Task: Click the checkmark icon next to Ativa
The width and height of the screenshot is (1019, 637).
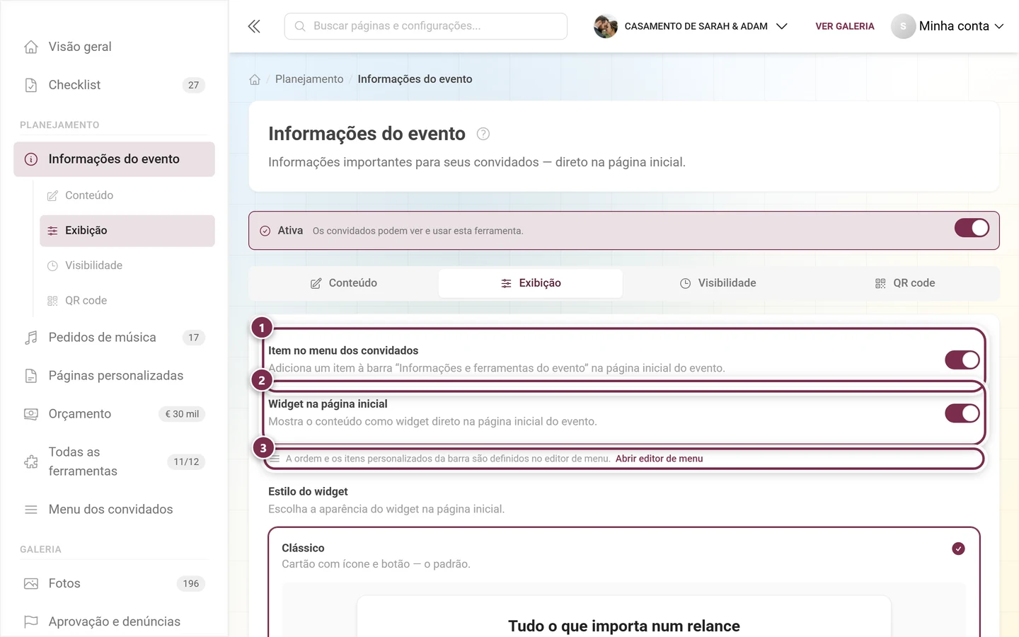Action: (x=265, y=231)
